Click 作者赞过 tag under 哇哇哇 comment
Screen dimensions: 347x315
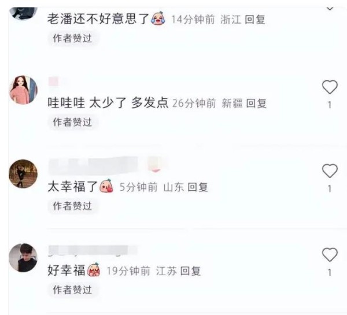click(x=72, y=122)
